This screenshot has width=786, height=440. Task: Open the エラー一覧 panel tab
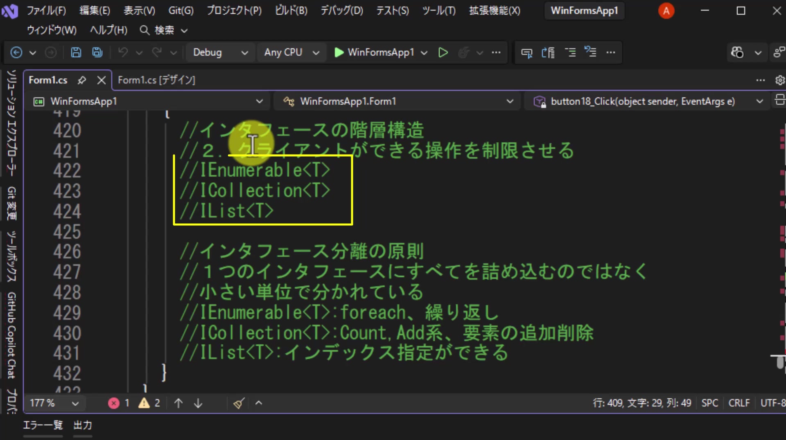pos(43,425)
